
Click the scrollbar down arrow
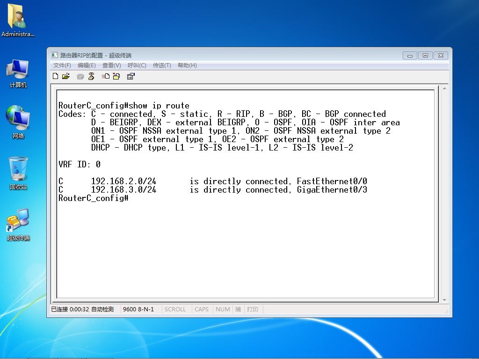[444, 300]
